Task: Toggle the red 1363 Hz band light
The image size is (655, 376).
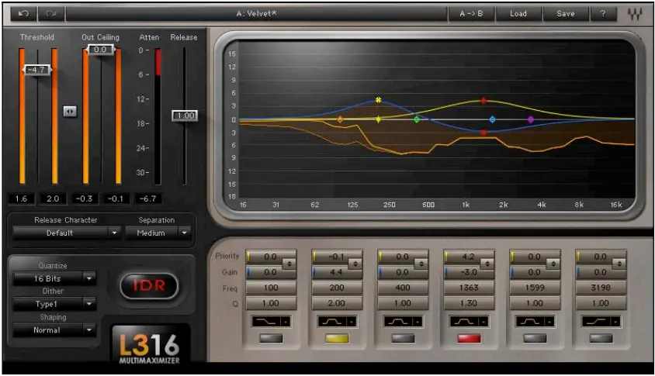Action: click(x=469, y=338)
